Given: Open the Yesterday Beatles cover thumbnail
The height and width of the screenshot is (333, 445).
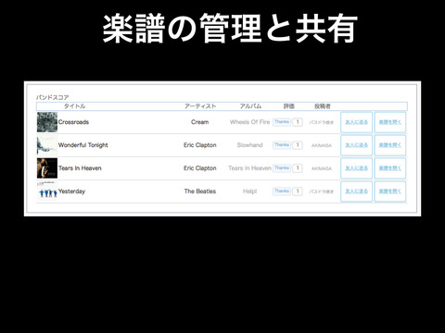Looking at the screenshot, I should [x=47, y=191].
